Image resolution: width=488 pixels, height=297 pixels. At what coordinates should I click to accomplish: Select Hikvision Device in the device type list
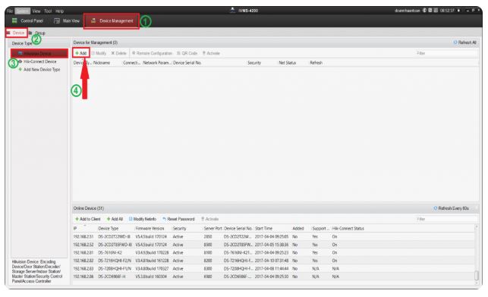[x=39, y=54]
